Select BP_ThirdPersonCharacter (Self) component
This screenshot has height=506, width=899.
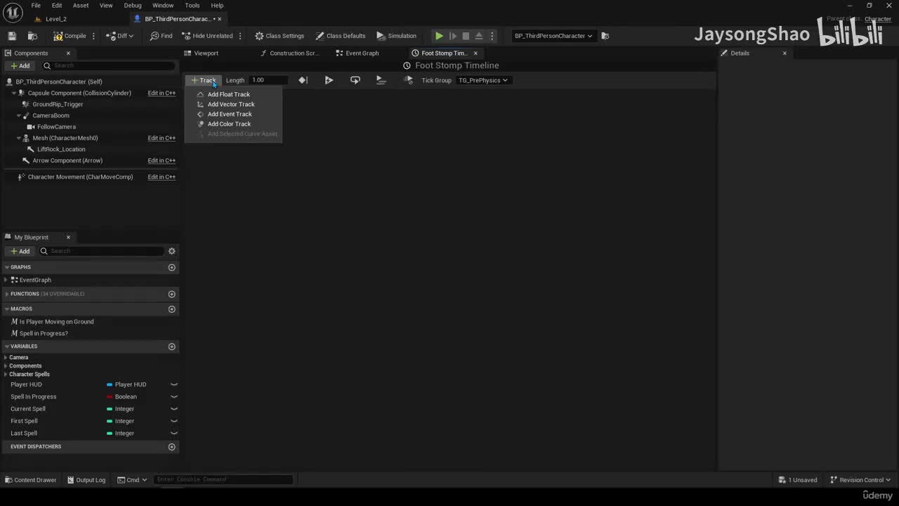pos(59,82)
